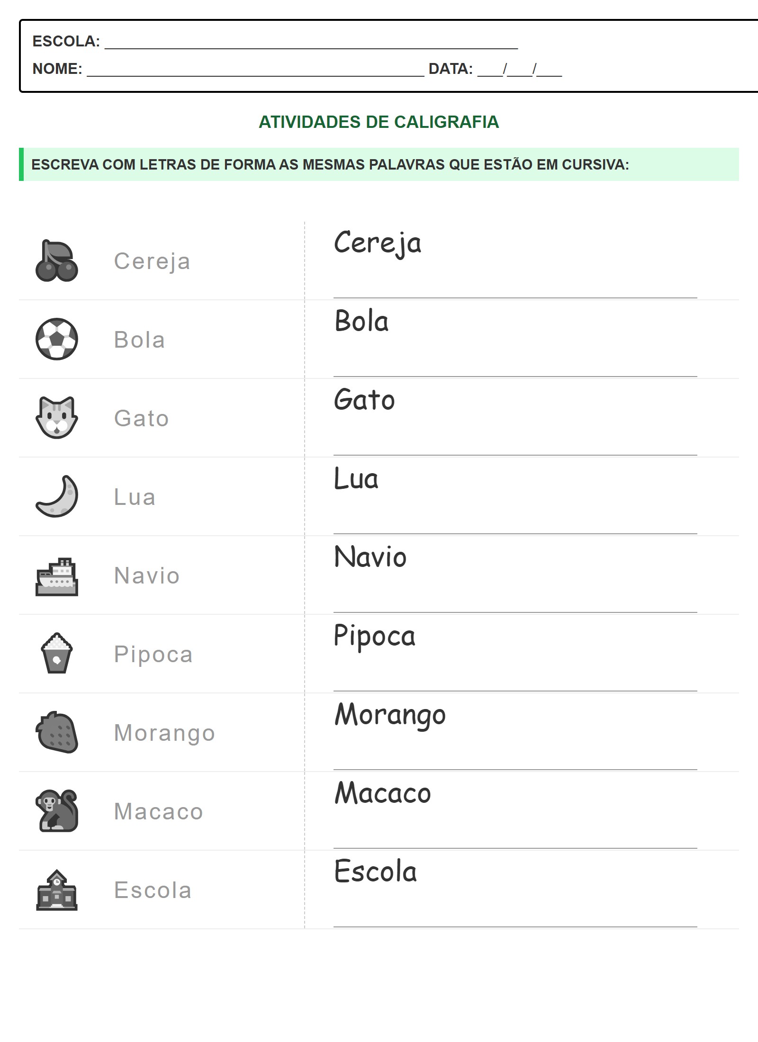
Task: Click the heading ATIVIDADES DE CALIGRAFIA
Action: tap(379, 122)
